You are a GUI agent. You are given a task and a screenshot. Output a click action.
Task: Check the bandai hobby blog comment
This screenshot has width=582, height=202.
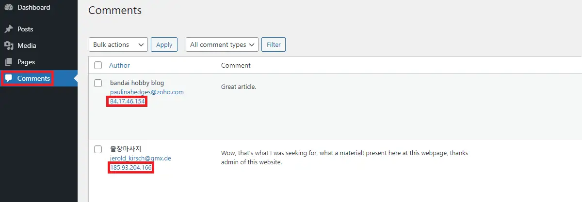click(98, 83)
